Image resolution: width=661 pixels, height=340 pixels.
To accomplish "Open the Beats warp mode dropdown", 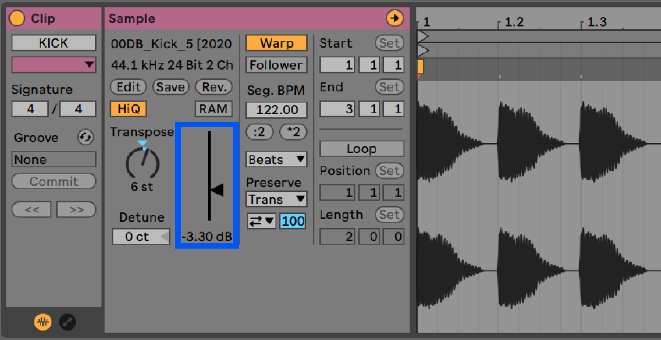I will [276, 159].
